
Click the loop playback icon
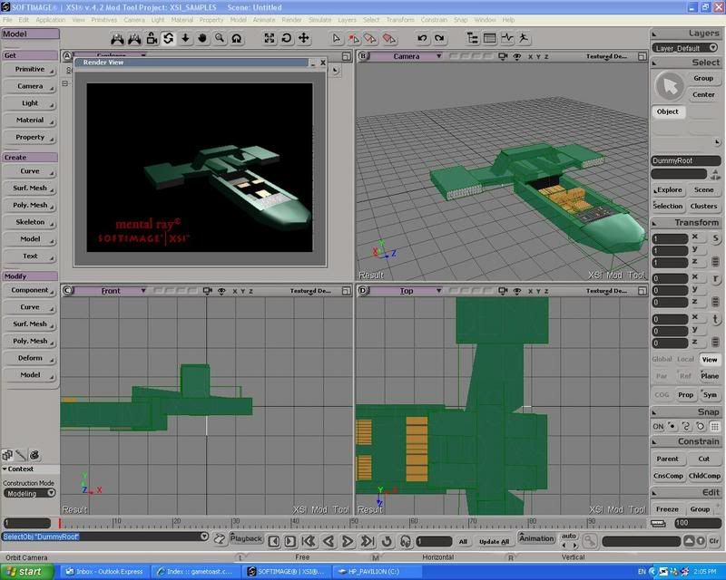pos(387,541)
